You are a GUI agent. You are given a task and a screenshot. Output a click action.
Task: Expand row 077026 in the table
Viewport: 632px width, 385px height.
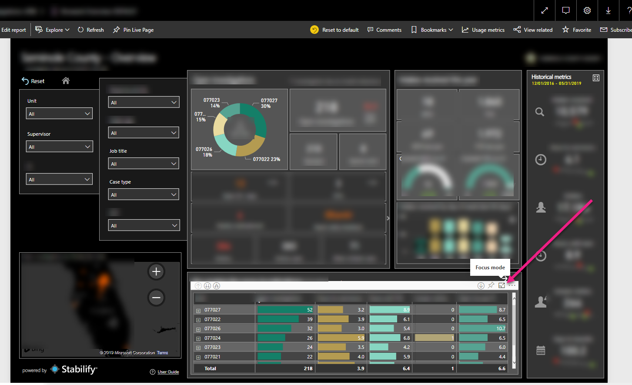pyautogui.click(x=198, y=329)
